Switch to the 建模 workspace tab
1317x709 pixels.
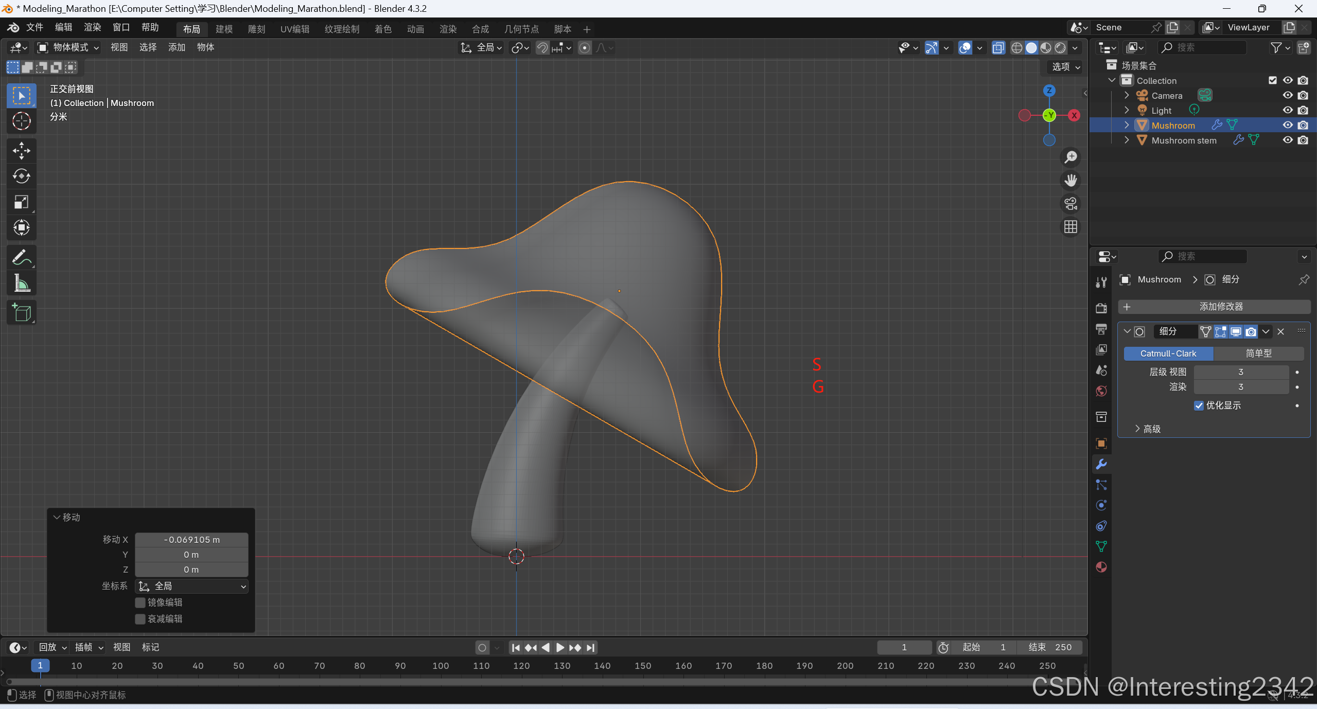tap(224, 29)
